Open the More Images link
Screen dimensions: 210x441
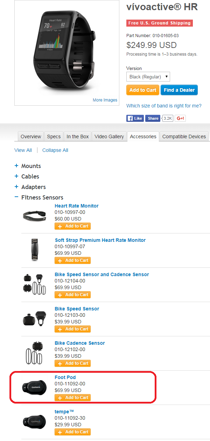click(105, 100)
